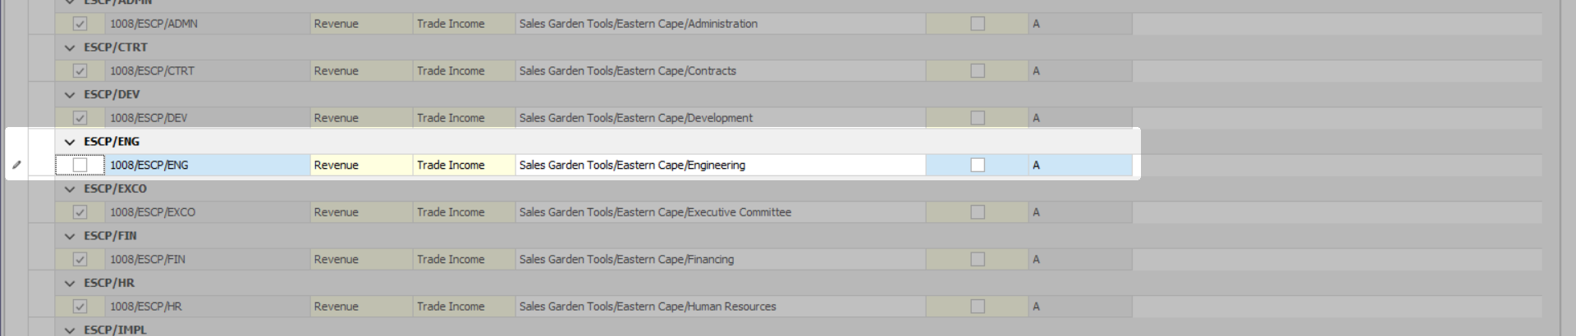The height and width of the screenshot is (336, 1576).
Task: Uncheck the left checkbox for 1008/ESCP/HR
Action: pyautogui.click(x=80, y=306)
